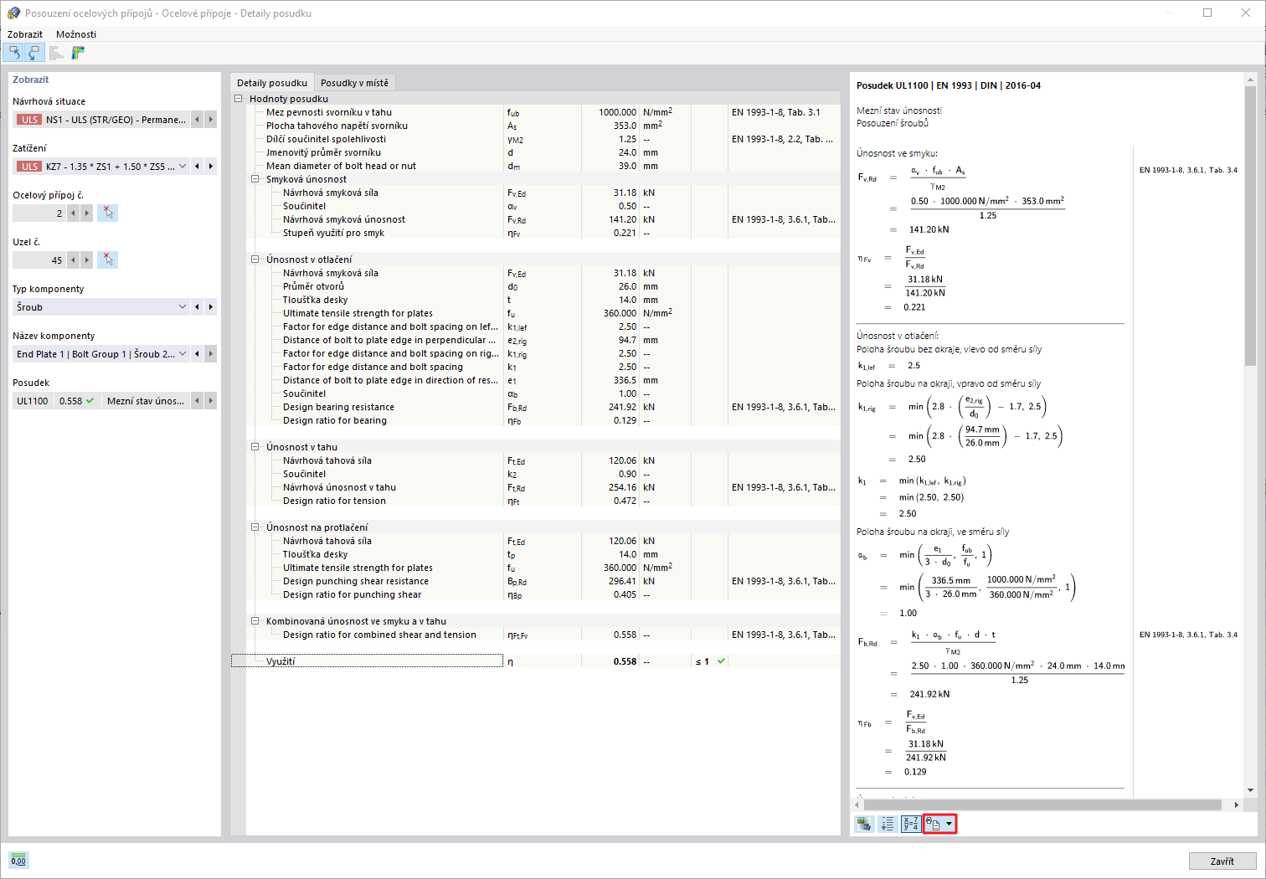Select the Mez pevnosti svorníku v tahu row

pos(535,112)
